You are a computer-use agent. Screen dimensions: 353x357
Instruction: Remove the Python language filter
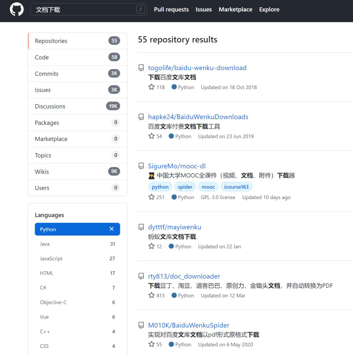(111, 229)
